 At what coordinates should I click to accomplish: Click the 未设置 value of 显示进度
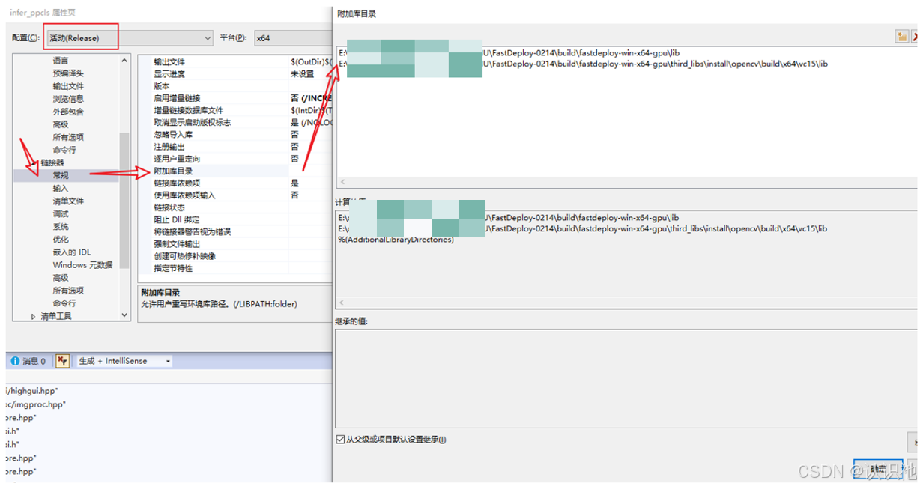(x=303, y=73)
